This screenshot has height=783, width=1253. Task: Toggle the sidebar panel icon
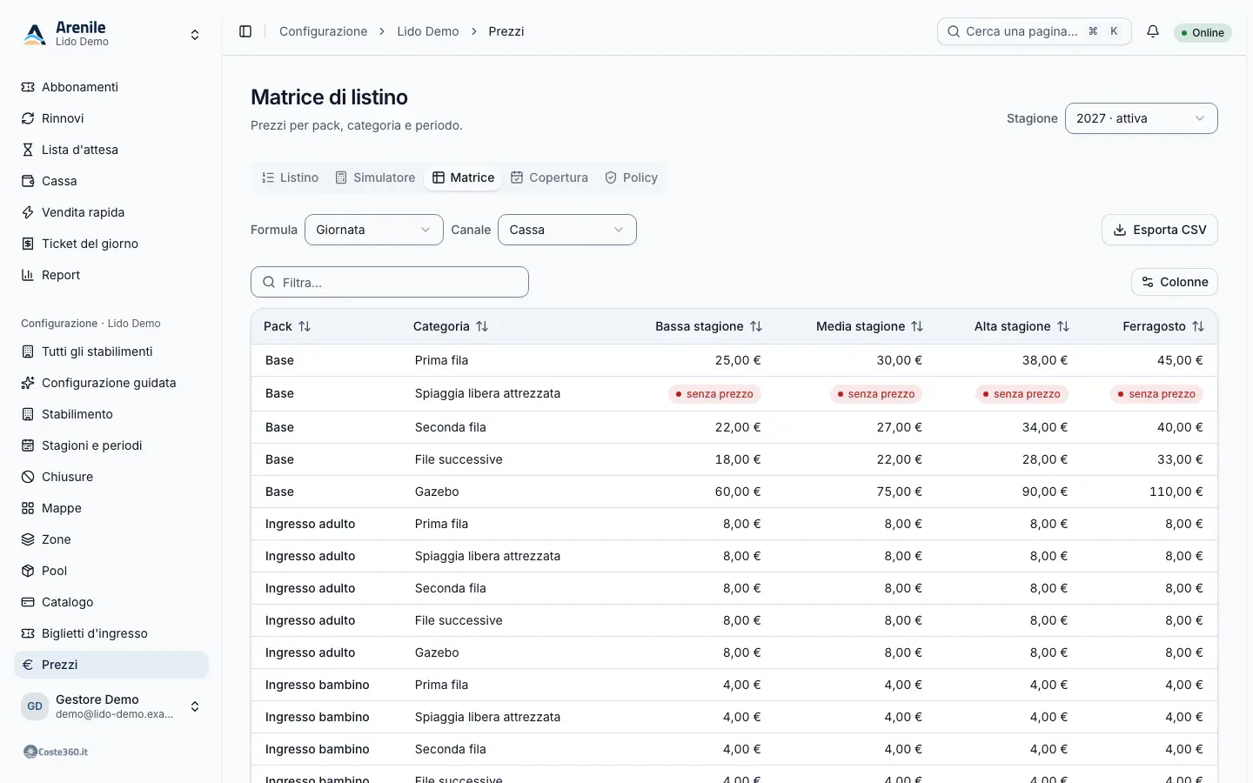[x=245, y=31]
